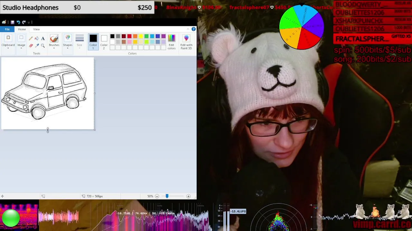Select the Eraser tool
This screenshot has width=412, height=231.
[31, 46]
